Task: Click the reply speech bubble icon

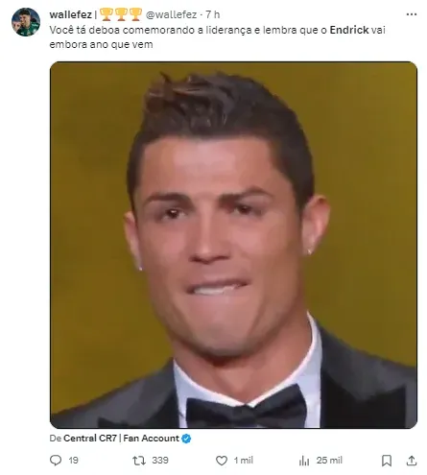Action: tap(56, 461)
